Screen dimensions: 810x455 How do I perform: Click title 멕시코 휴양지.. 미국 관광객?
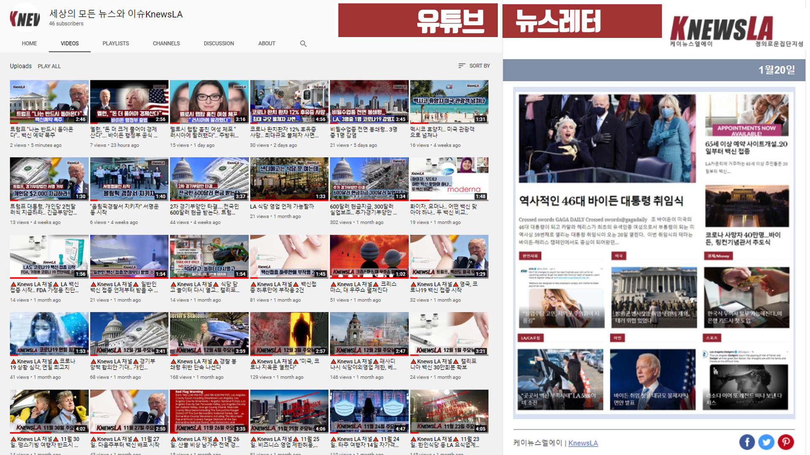[x=442, y=132]
